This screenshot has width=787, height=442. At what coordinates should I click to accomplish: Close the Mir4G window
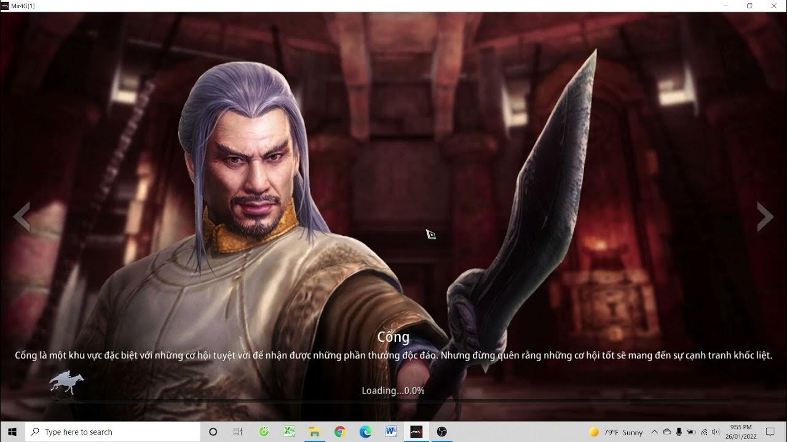[x=774, y=6]
